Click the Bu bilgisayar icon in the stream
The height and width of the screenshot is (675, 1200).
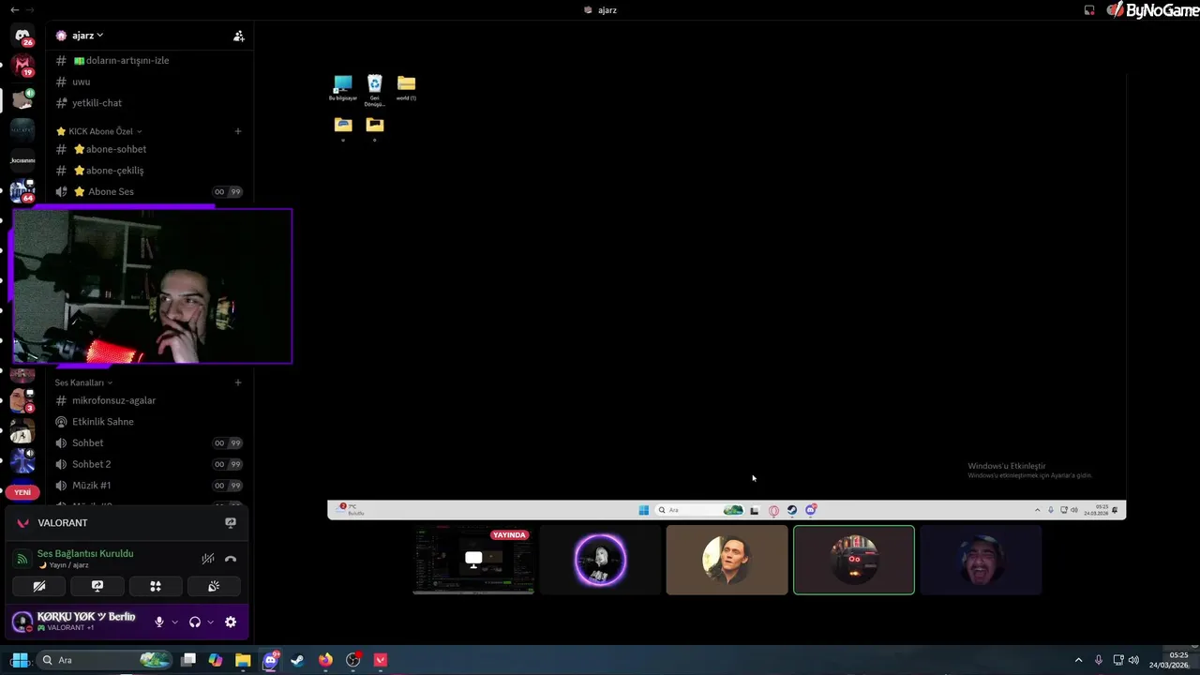343,87
